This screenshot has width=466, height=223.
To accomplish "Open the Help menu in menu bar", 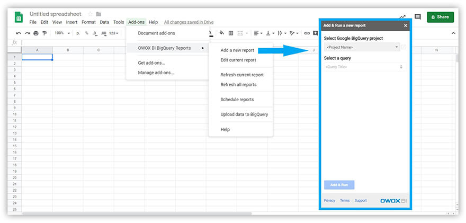I will [153, 22].
